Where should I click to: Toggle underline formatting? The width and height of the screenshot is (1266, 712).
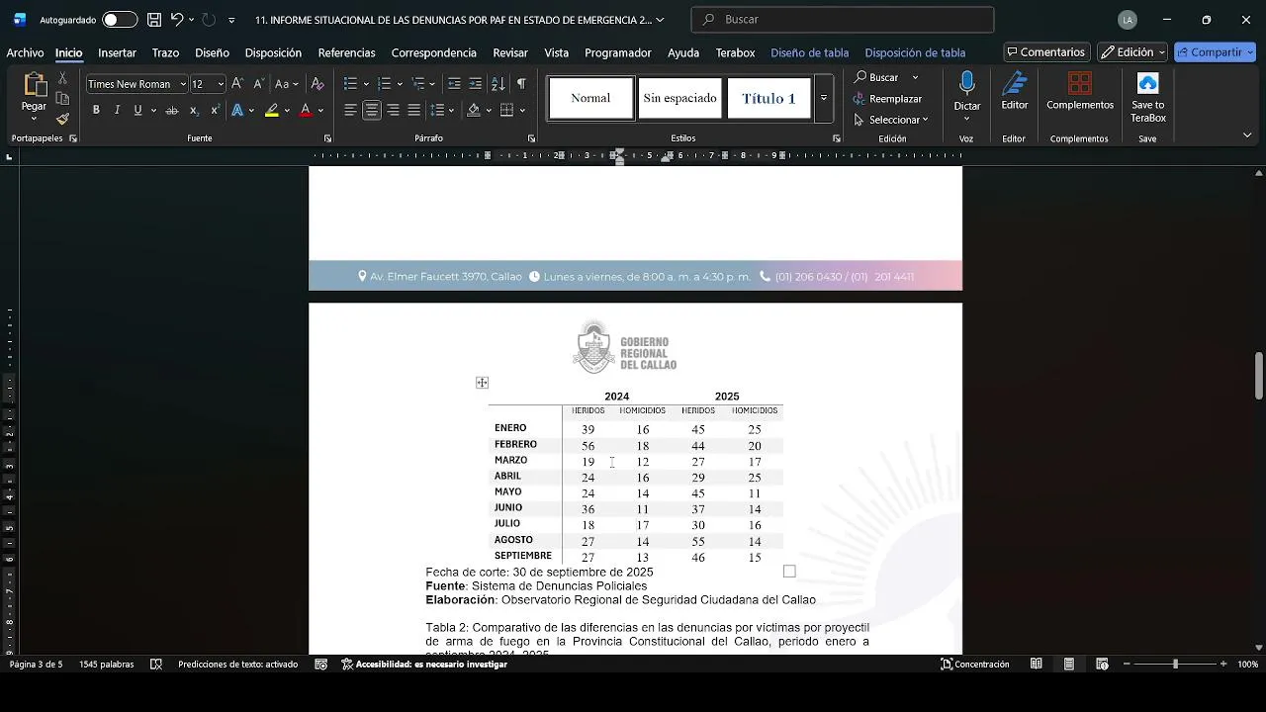137,111
